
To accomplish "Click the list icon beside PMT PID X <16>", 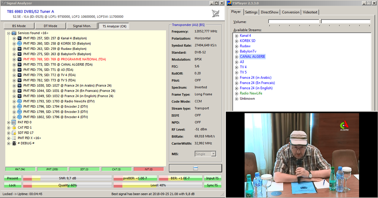I will point(14,138).
